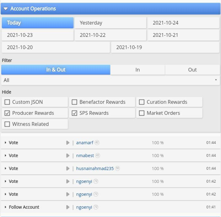The image size is (221, 217).
Task: Open the husnainahmad235 account link
Action: point(95,169)
